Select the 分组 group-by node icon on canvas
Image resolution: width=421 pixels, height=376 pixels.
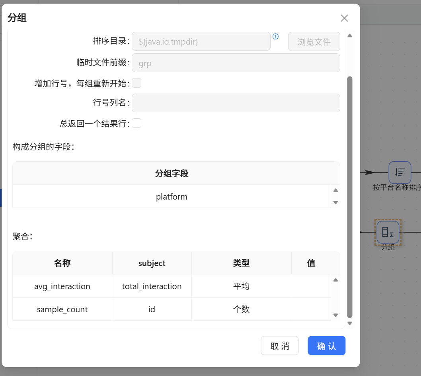pos(388,232)
